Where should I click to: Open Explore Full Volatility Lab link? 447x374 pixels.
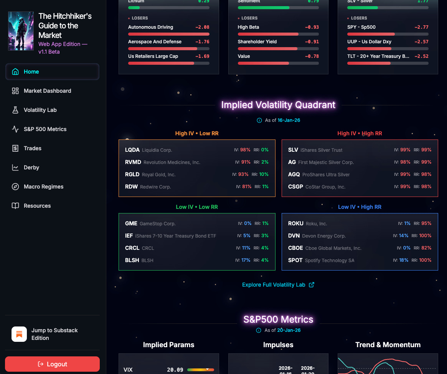coord(278,285)
